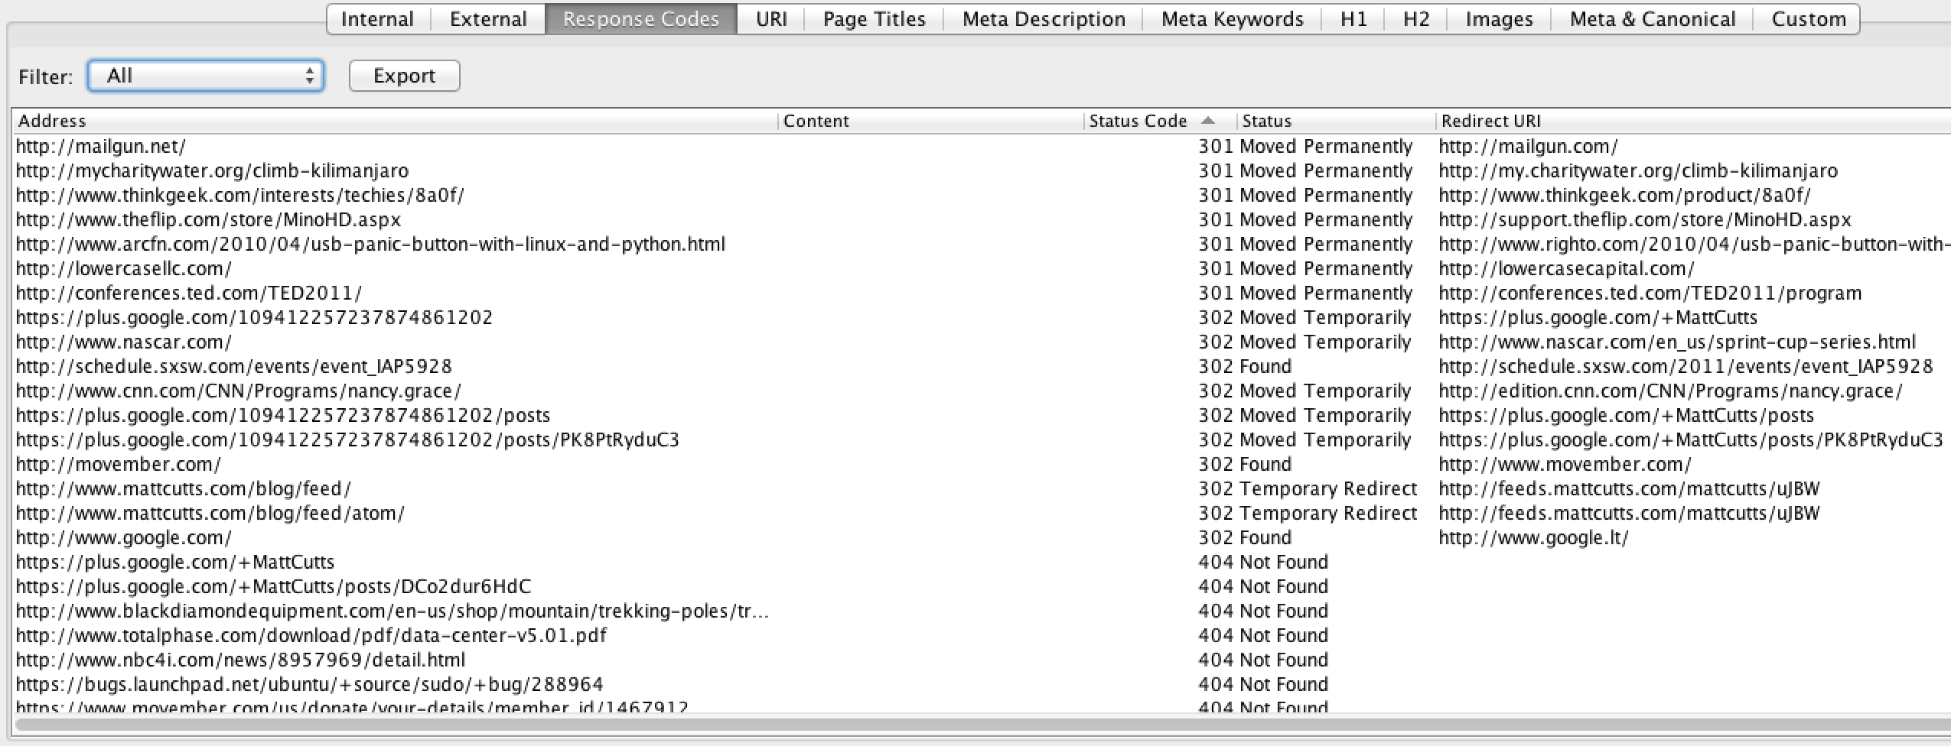Select the address ending posts/PK8PtRyduC3
The width and height of the screenshot is (1951, 746).
347,439
